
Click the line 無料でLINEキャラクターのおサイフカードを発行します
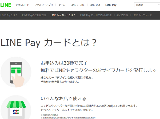[99, 70]
